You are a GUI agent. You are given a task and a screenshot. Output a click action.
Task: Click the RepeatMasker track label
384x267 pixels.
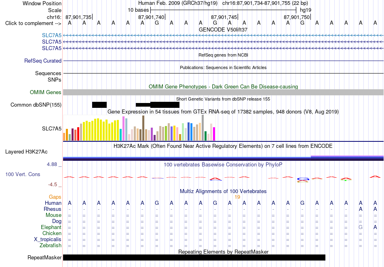pos(44,257)
